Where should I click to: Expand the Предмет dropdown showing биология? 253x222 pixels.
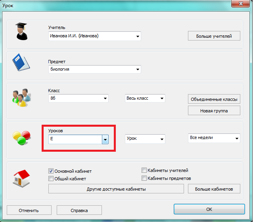[138, 69]
